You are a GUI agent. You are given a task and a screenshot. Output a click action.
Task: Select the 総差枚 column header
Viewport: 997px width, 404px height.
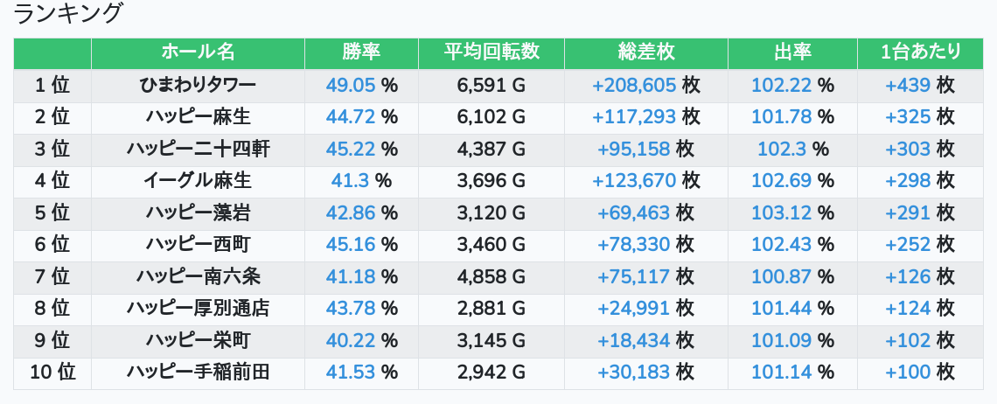coord(645,52)
